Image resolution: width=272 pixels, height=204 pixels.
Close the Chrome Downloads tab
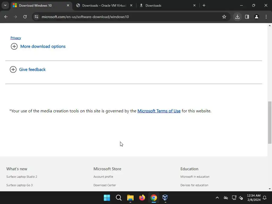(x=194, y=5)
